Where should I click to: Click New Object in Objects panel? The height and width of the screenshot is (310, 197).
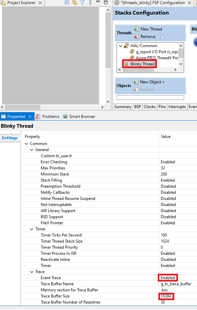pyautogui.click(x=149, y=82)
